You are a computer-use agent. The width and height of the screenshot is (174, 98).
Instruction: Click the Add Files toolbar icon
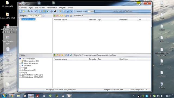pyautogui.click(x=60, y=11)
